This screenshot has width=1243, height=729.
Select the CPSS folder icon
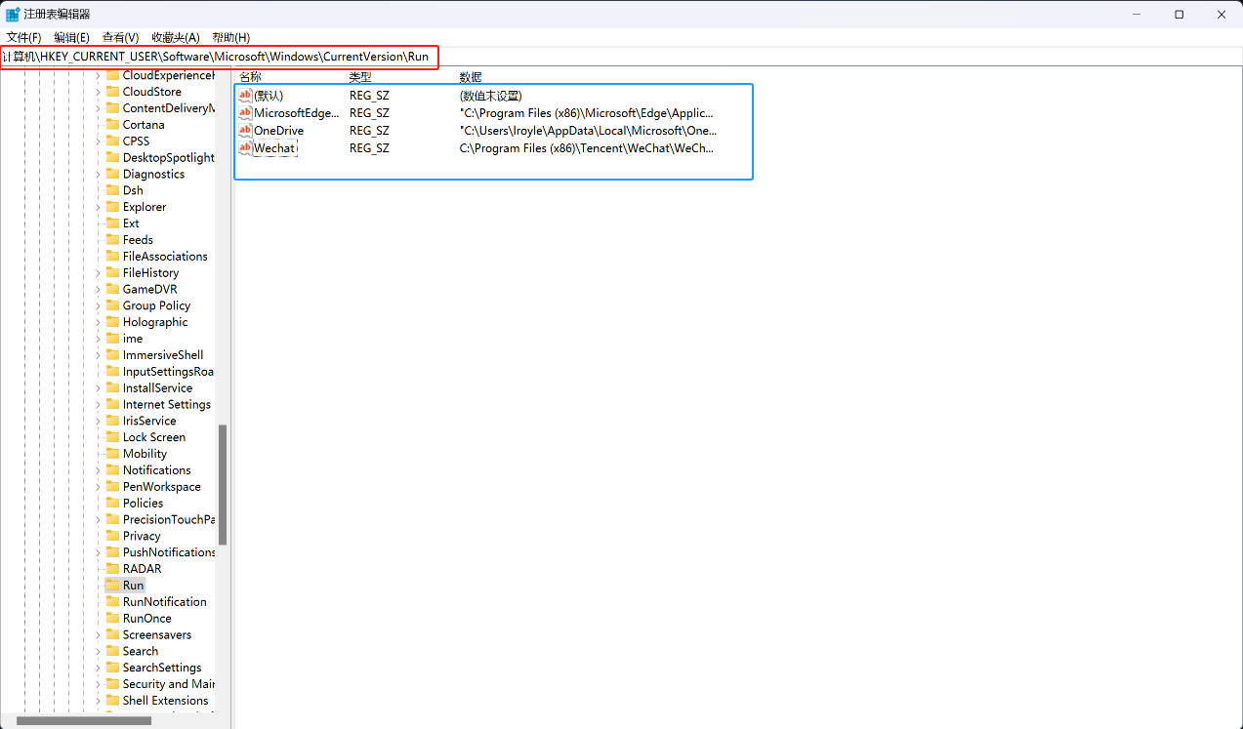[x=112, y=141]
